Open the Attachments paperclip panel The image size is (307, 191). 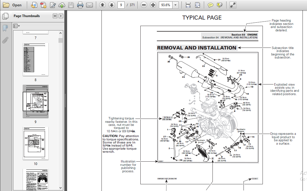click(x=5, y=40)
